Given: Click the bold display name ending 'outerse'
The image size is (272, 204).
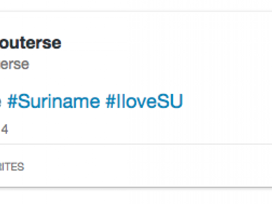Looking at the screenshot, I should click(x=31, y=43).
